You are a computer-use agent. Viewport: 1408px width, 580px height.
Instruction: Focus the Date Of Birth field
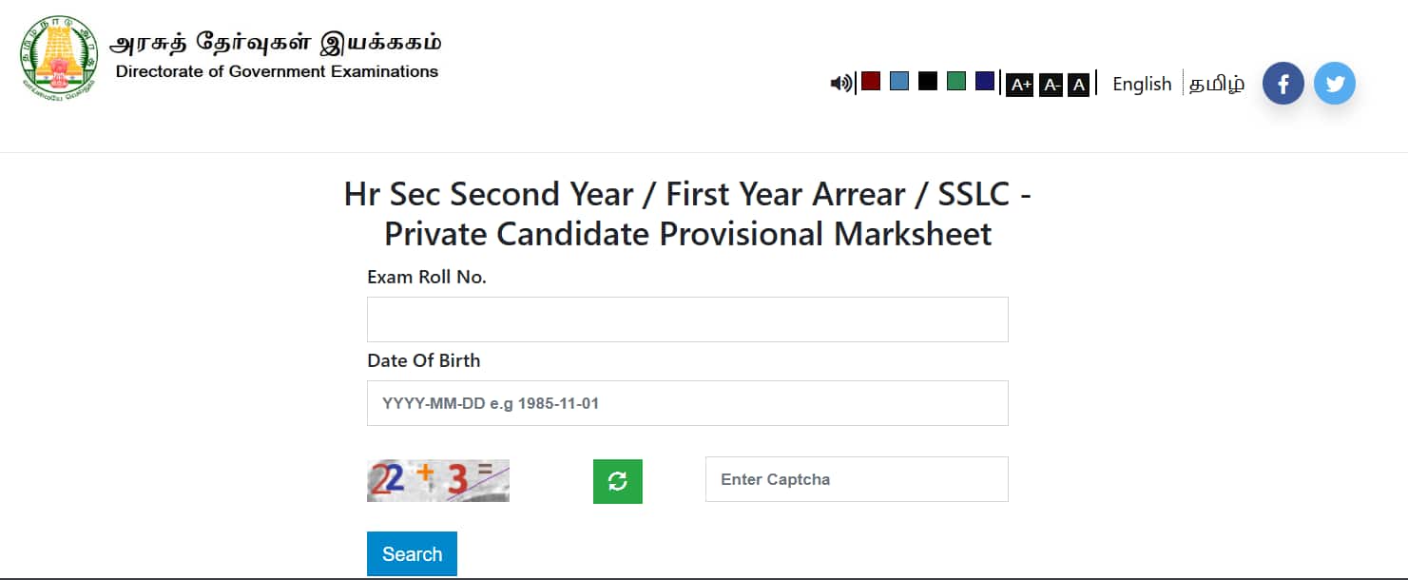[x=687, y=403]
